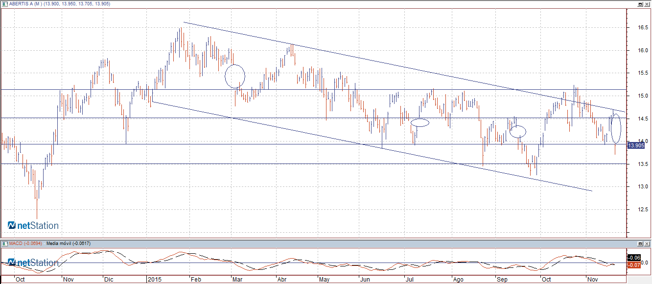
Task: Click the Mar month label on time axis
Action: [x=237, y=280]
